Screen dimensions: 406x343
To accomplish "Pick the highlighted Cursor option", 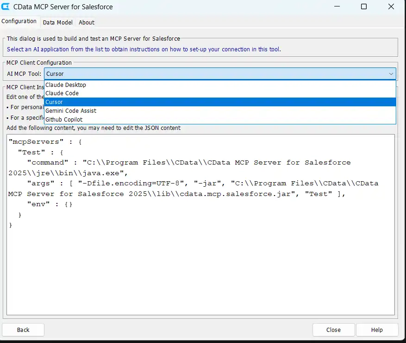I will tap(54, 102).
